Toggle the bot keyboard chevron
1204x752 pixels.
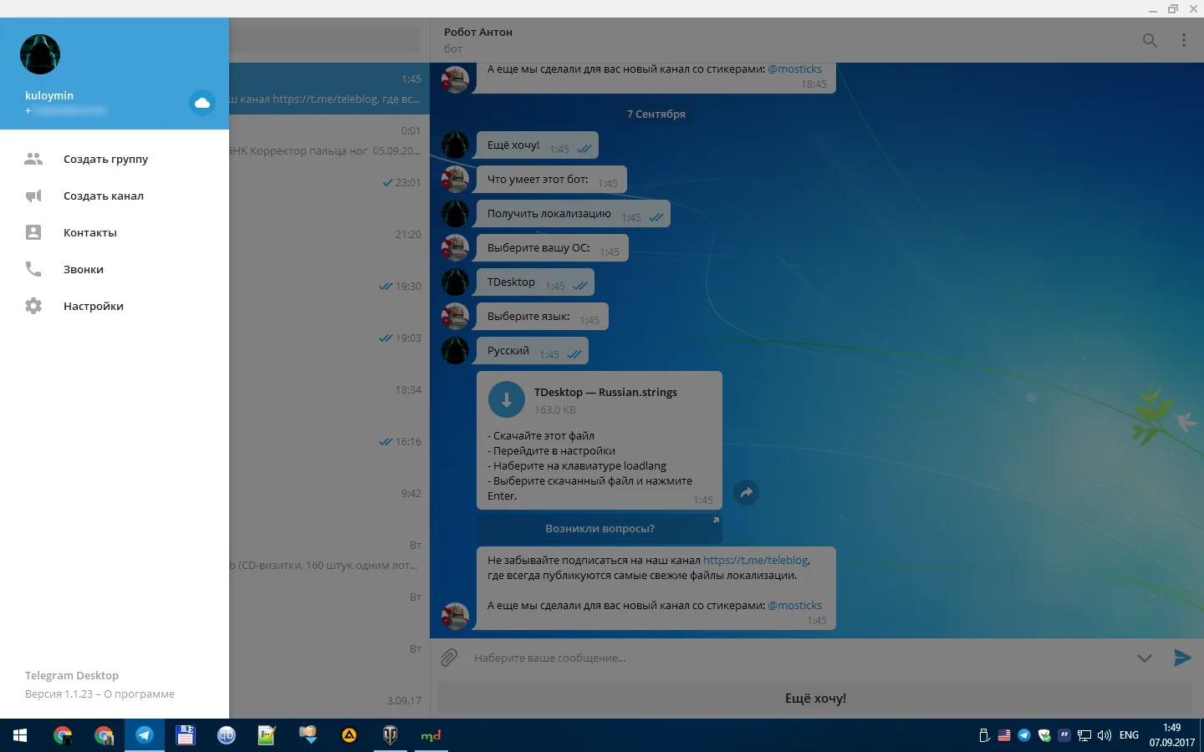coord(1145,658)
